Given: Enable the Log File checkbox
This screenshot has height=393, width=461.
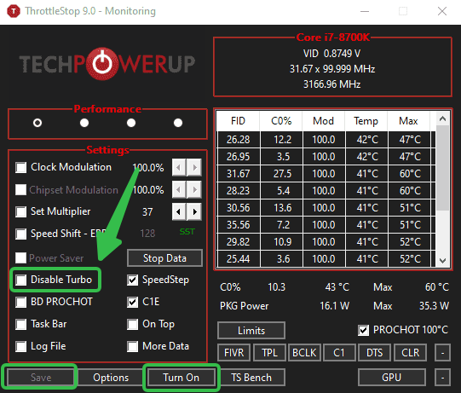Looking at the screenshot, I should click(20, 346).
